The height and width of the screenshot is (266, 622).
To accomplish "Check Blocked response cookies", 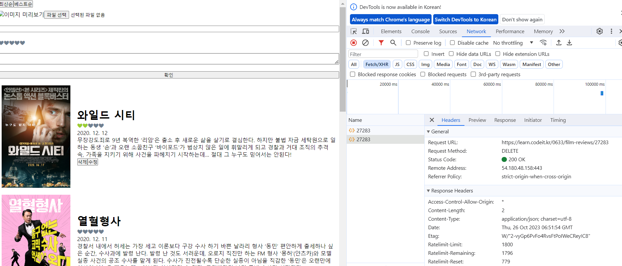I will point(353,74).
